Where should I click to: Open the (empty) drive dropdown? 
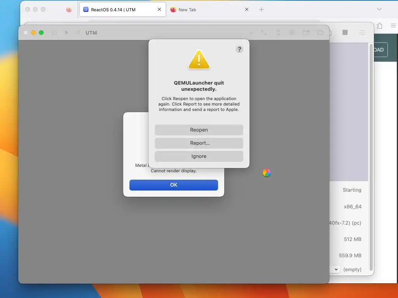336,269
